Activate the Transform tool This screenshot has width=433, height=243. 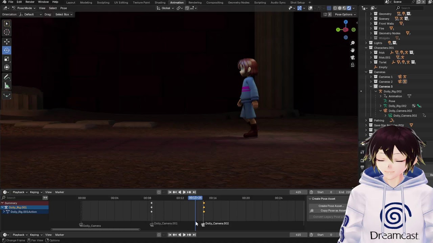click(x=7, y=67)
